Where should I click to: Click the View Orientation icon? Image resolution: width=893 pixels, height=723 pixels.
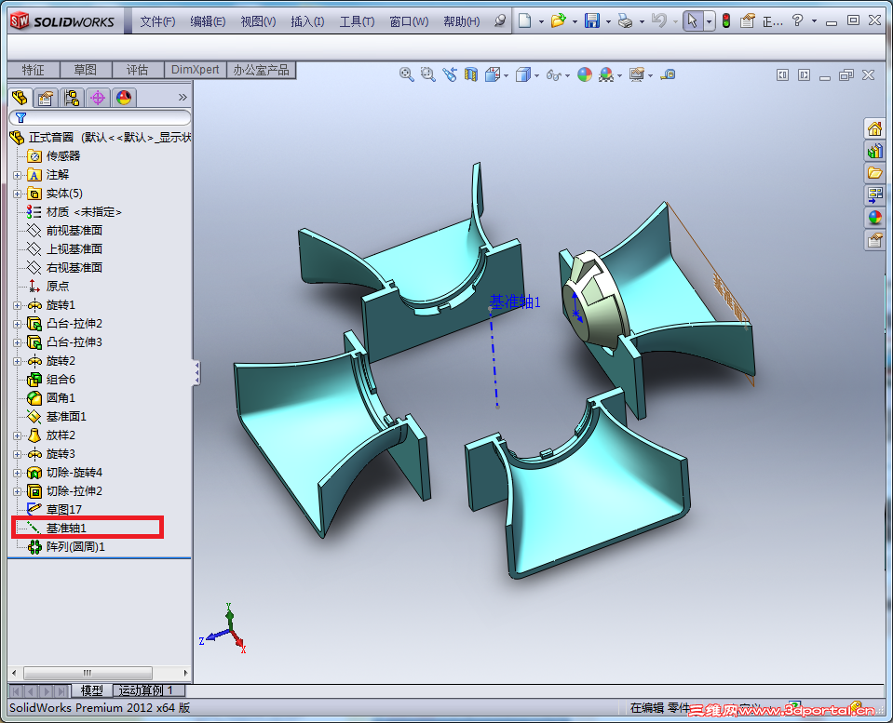point(492,74)
